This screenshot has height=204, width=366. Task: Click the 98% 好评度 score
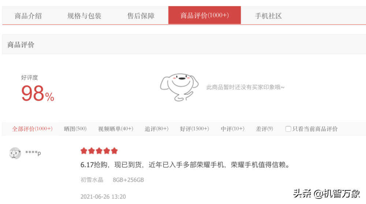click(x=38, y=93)
